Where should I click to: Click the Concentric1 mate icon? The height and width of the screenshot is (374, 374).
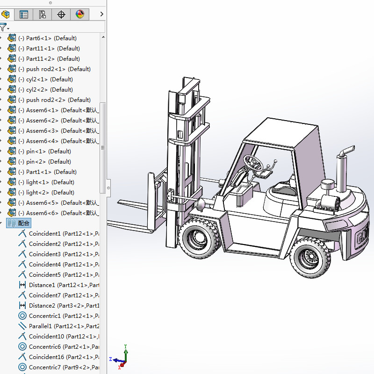point(22,316)
